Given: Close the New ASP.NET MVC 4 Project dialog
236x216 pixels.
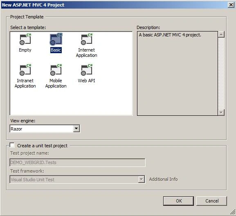Looking at the screenshot, I should (x=231, y=5).
